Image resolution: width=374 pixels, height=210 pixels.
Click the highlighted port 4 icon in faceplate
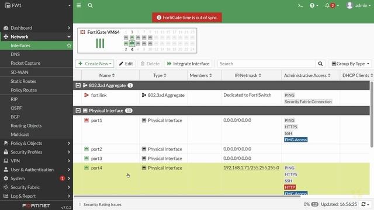click(x=132, y=44)
